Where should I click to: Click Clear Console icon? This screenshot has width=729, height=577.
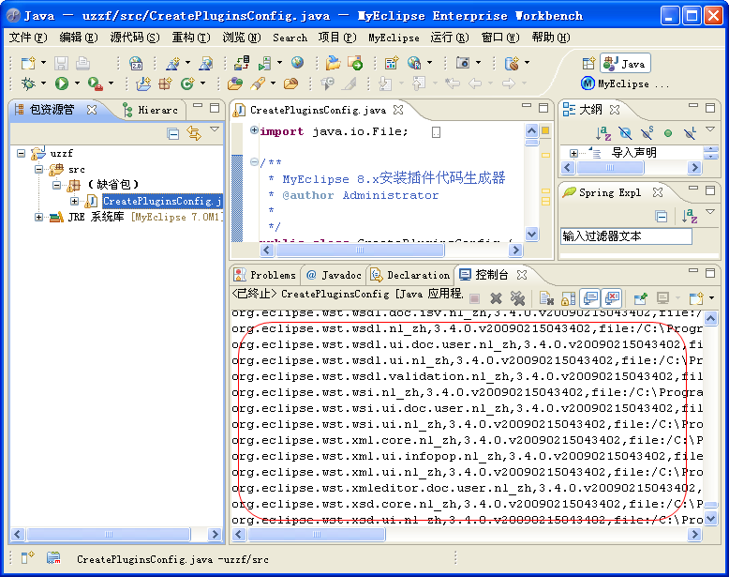click(546, 298)
